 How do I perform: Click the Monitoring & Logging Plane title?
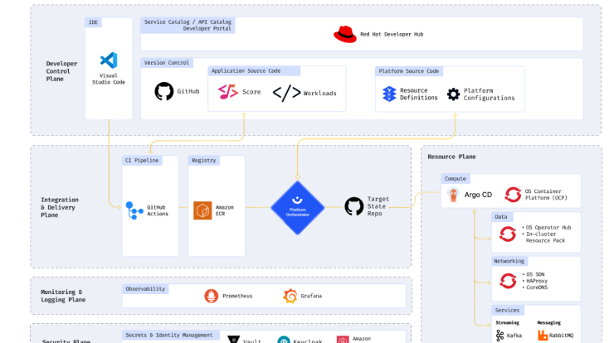tap(63, 296)
